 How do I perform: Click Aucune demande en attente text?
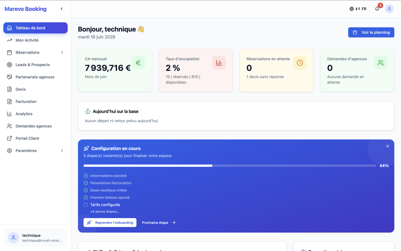(x=345, y=80)
